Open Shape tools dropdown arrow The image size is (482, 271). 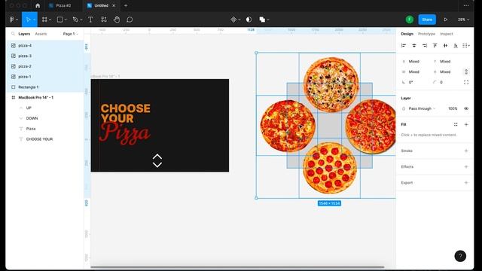[66, 20]
